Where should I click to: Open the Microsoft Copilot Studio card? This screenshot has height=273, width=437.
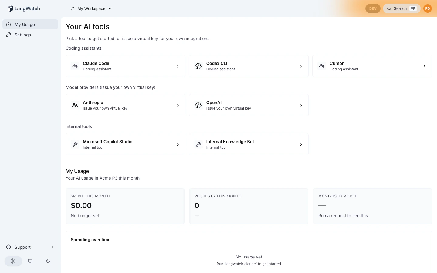point(125,144)
